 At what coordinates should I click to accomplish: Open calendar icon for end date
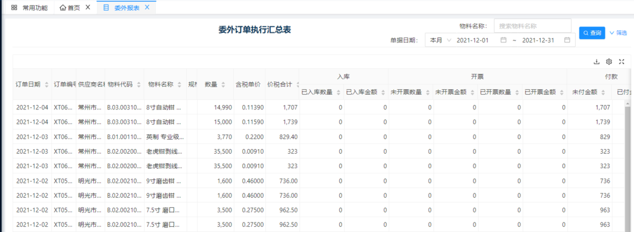(x=567, y=40)
